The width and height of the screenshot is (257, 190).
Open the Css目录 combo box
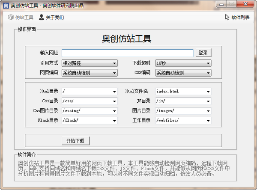pyautogui.click(x=90, y=101)
